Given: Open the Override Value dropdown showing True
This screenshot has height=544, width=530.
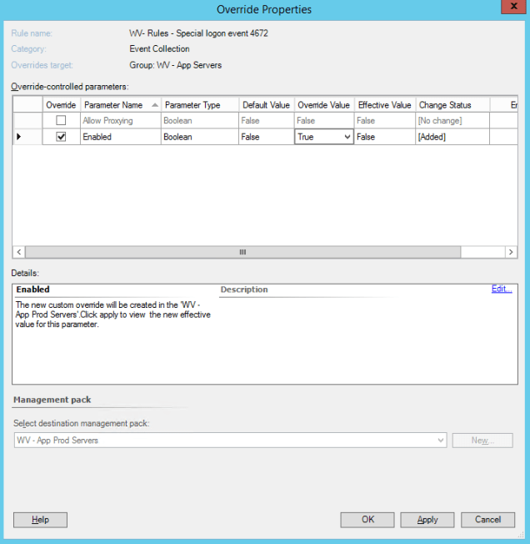Looking at the screenshot, I should pyautogui.click(x=347, y=137).
